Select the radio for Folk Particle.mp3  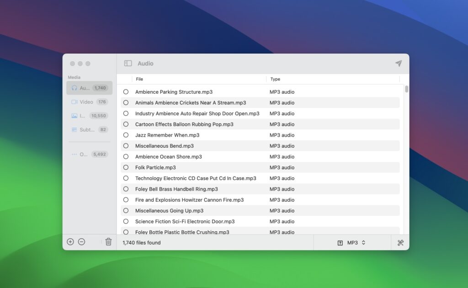pyautogui.click(x=125, y=167)
